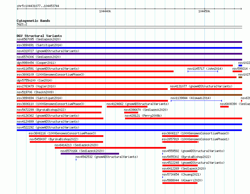
Task: Open nsv4542532 (gnomADStructuralVariants) label
Action: (107, 157)
